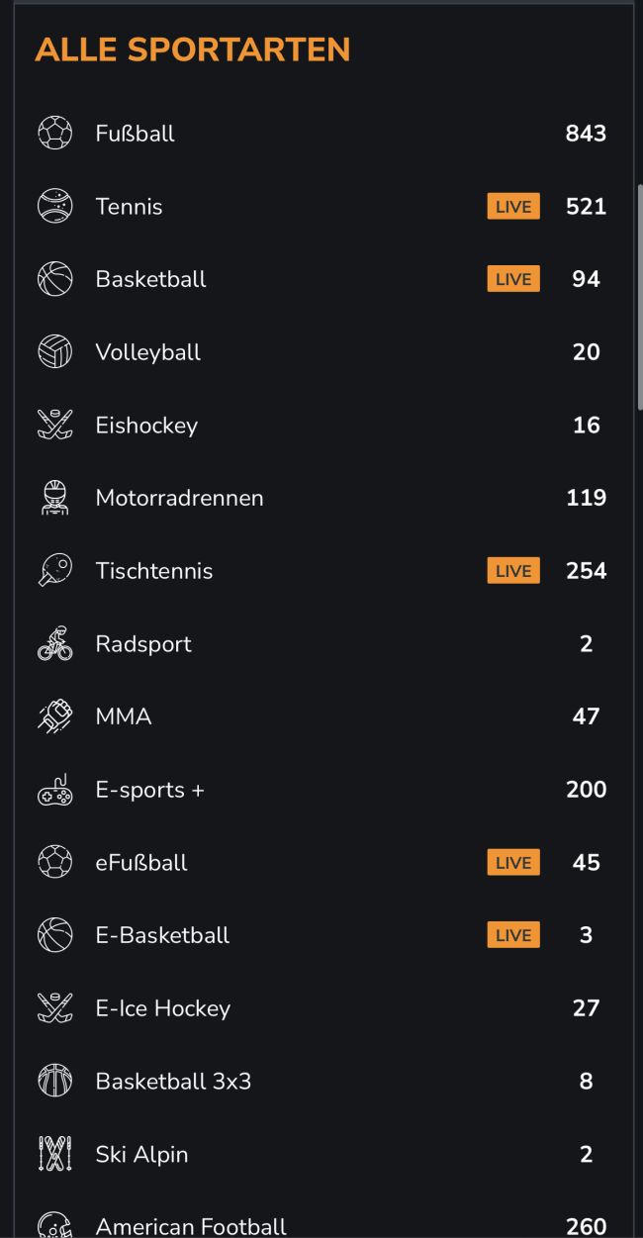Click the Ski Alpin skis icon
Viewport: 643px width, 1238px height.
coord(54,1154)
